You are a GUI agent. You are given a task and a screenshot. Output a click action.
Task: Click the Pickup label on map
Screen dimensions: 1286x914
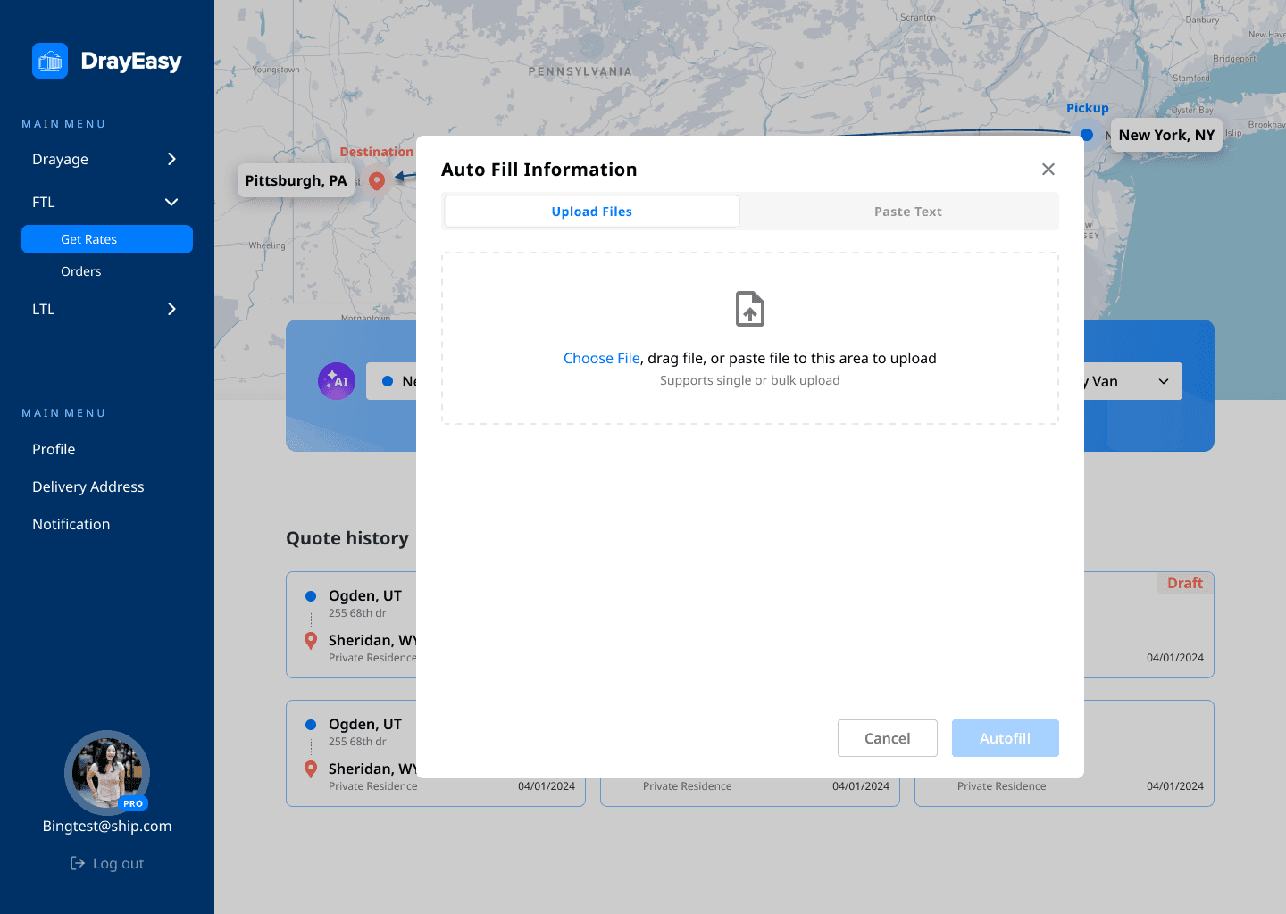point(1088,108)
